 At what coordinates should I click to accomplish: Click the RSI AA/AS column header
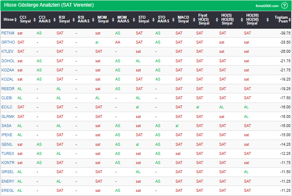(83, 20)
